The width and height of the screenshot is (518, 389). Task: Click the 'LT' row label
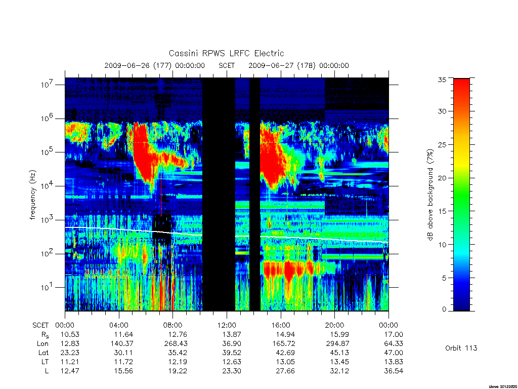coord(45,362)
